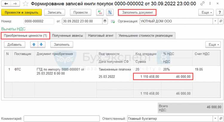Open the date picker calendar icon
The width and height of the screenshot is (224, 122).
[105, 21]
